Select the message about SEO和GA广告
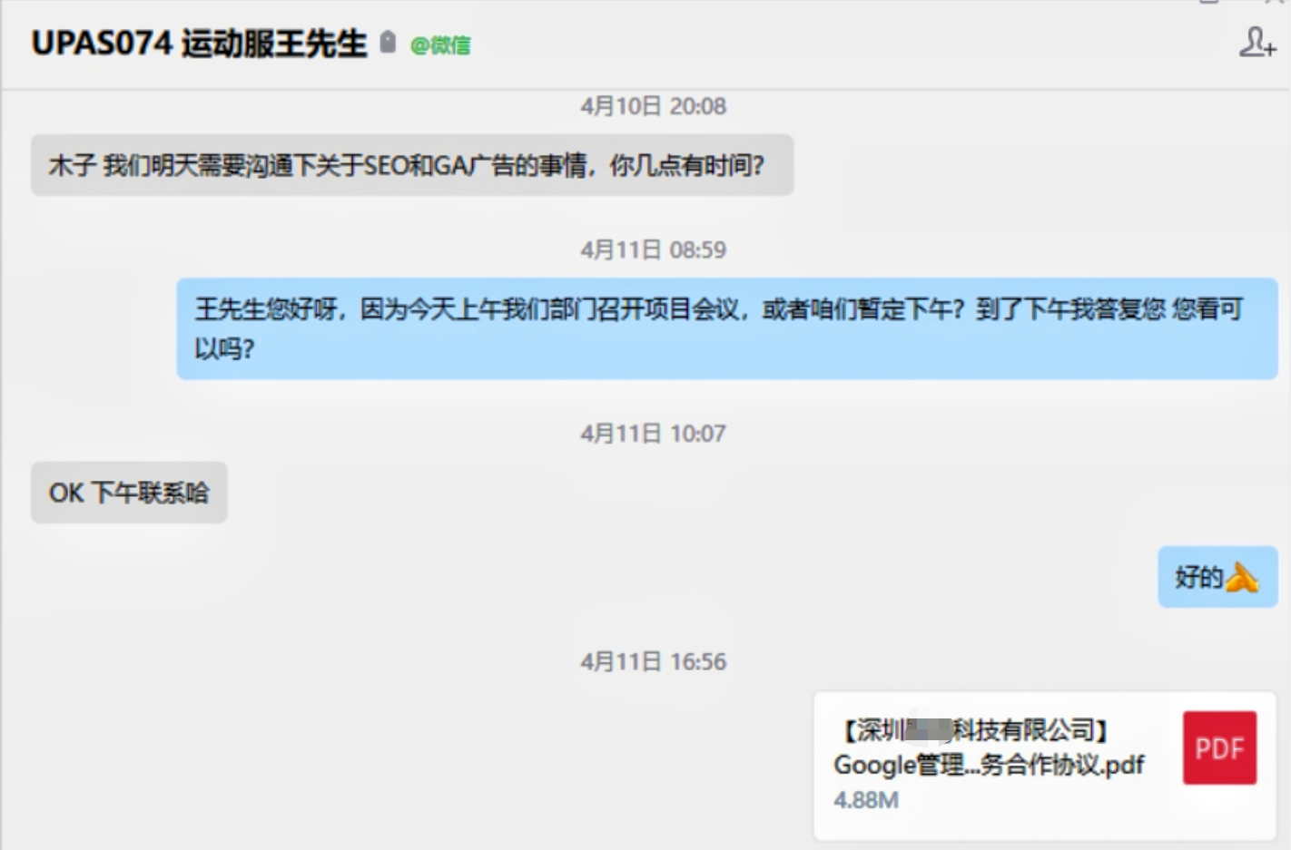 [412, 165]
